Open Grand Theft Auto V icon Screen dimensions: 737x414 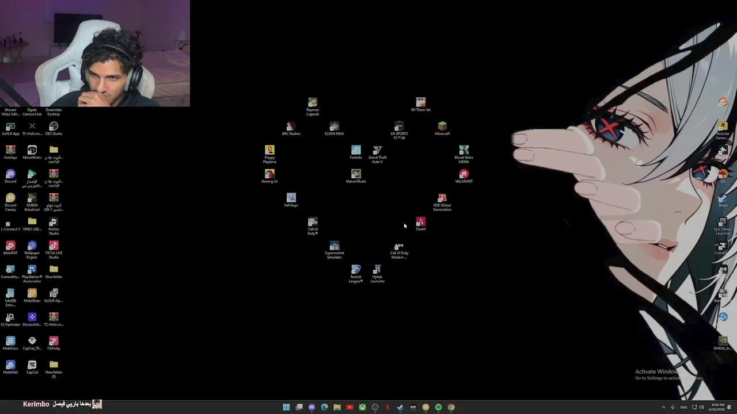tap(378, 154)
